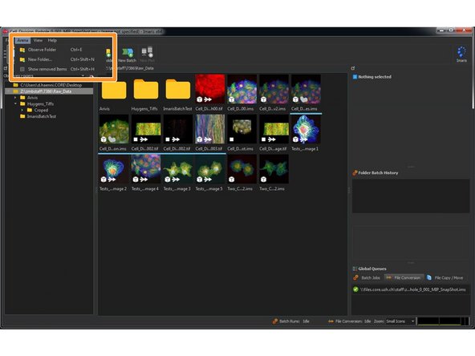
Task: Click the green check conversion status icon
Action: click(x=355, y=289)
